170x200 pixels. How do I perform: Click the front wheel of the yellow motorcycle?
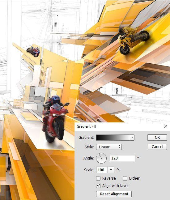point(125,49)
